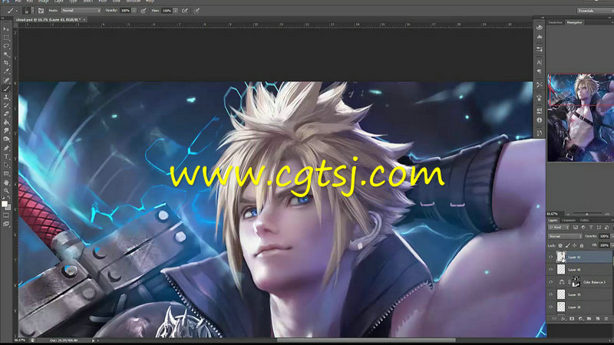This screenshot has width=614, height=345.
Task: Select the Dodge tool
Action: pyautogui.click(x=6, y=140)
